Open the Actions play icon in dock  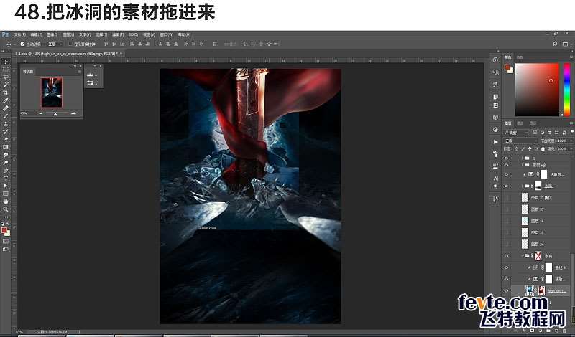[495, 141]
